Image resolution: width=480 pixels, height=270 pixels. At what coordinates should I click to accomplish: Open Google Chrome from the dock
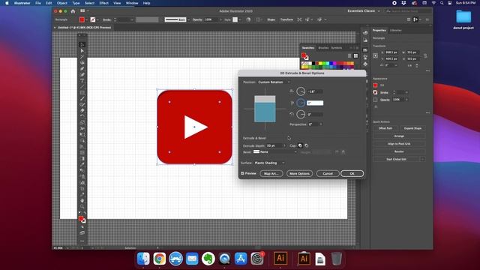[x=160, y=259]
